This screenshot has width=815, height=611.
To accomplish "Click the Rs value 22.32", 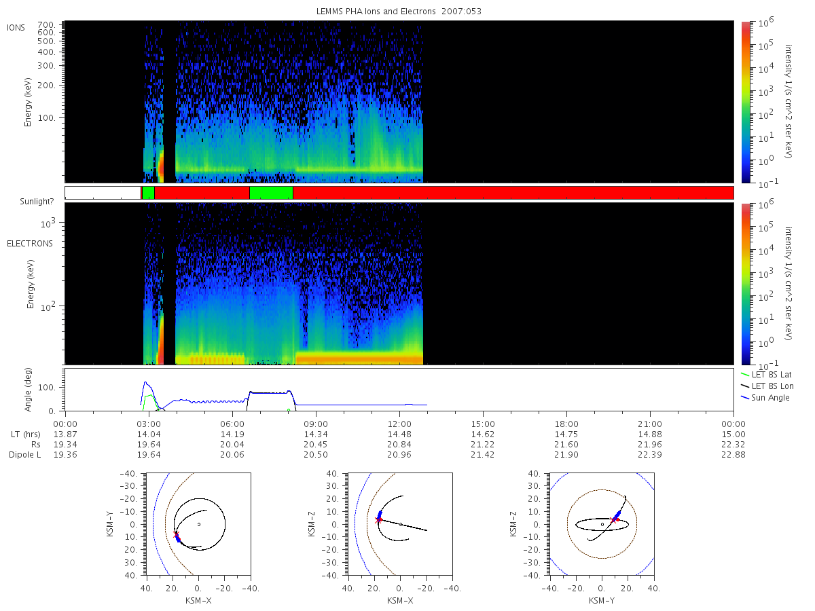I will 733,444.
